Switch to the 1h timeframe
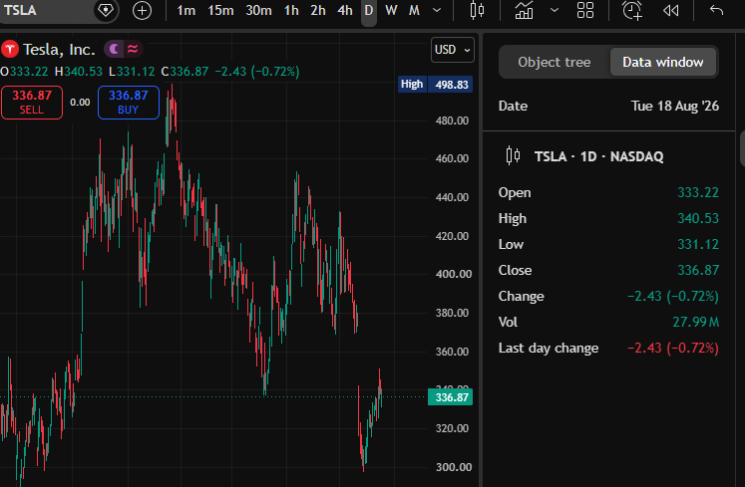Viewport: 745px width, 487px height. pos(291,10)
